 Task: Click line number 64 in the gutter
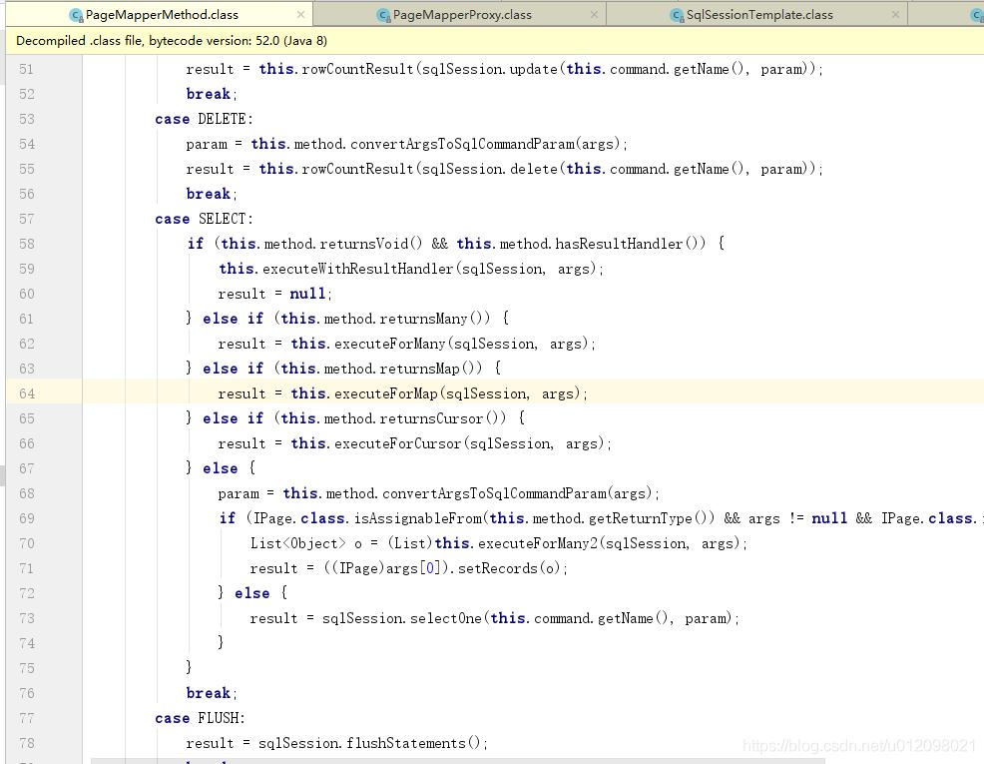(26, 393)
